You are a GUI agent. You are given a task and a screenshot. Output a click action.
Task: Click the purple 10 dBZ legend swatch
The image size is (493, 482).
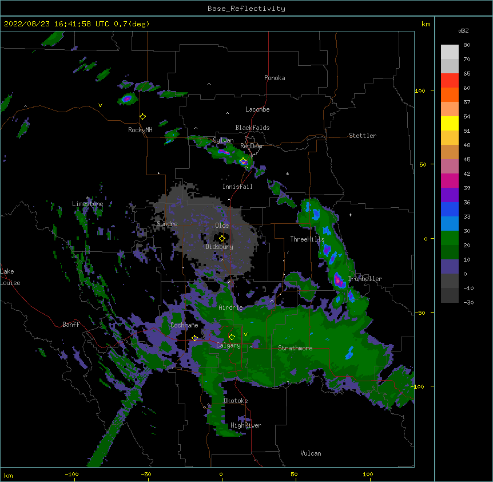[450, 267]
